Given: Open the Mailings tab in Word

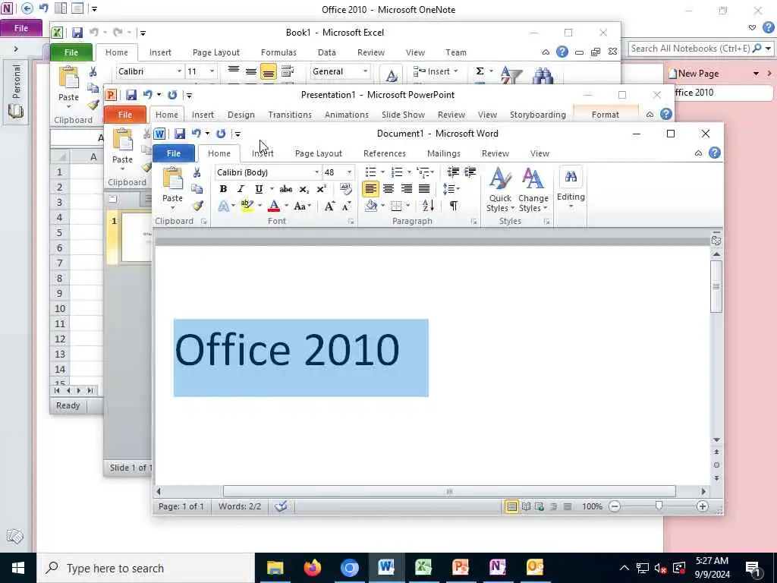Looking at the screenshot, I should (x=443, y=153).
